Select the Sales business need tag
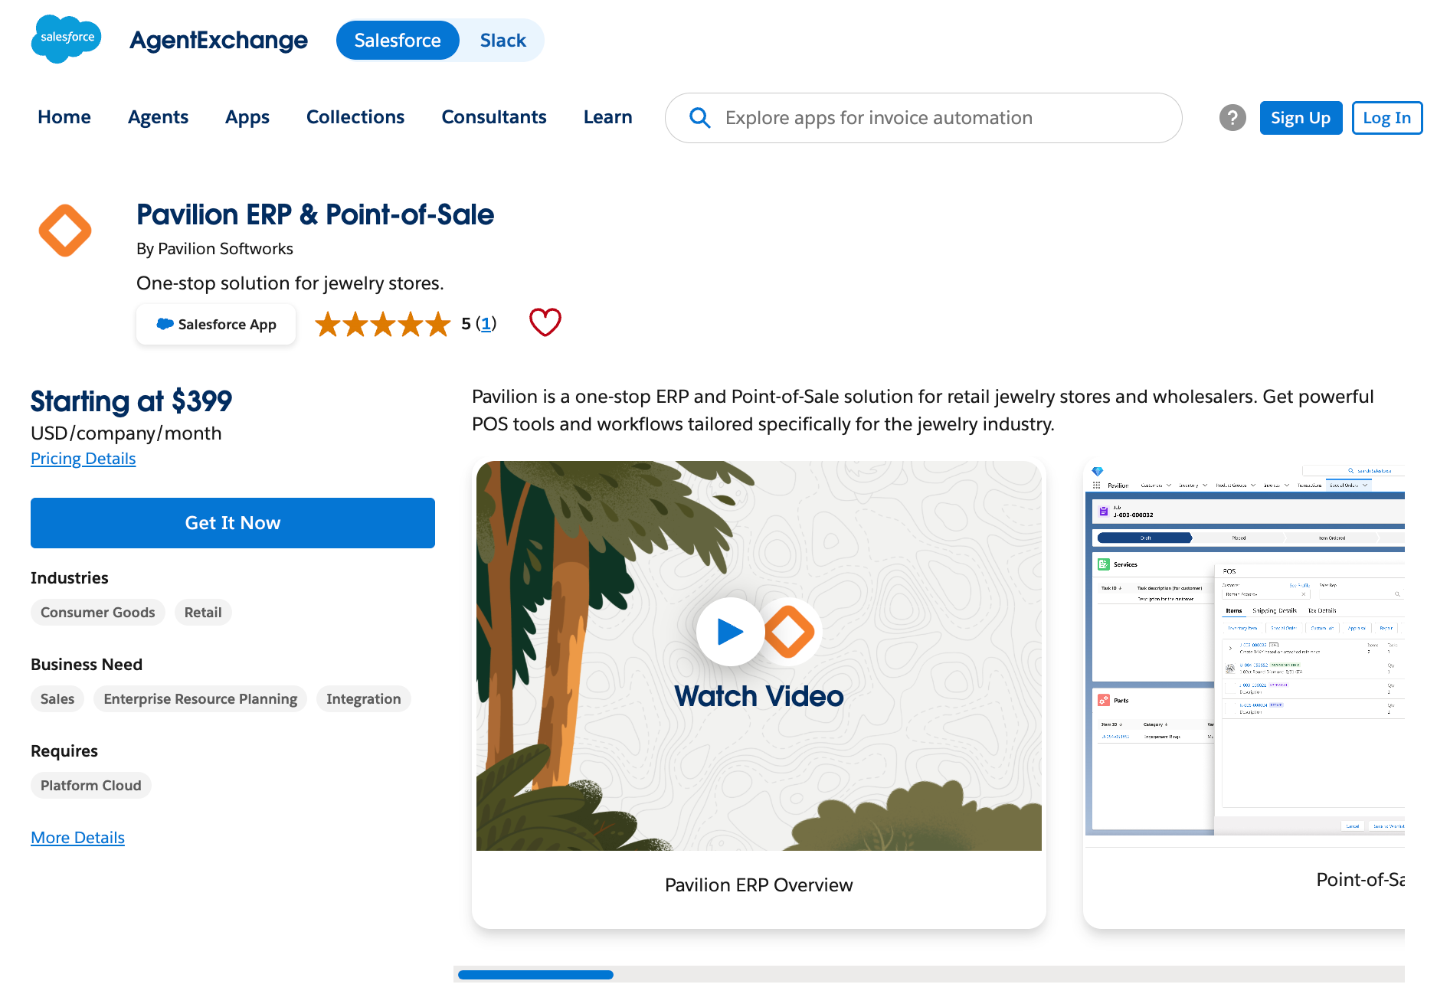 click(x=57, y=699)
